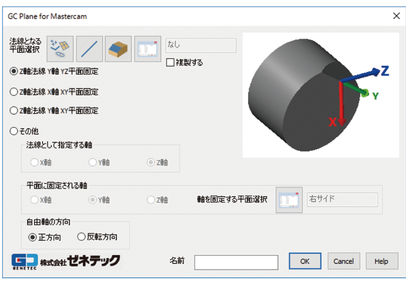Click the なし plane name field
Screen dimensions: 408x285
pyautogui.click(x=201, y=45)
